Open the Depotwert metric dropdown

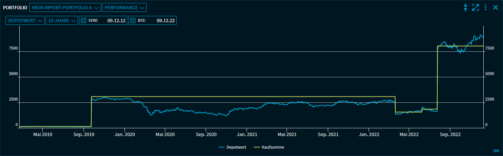[x=25, y=20]
